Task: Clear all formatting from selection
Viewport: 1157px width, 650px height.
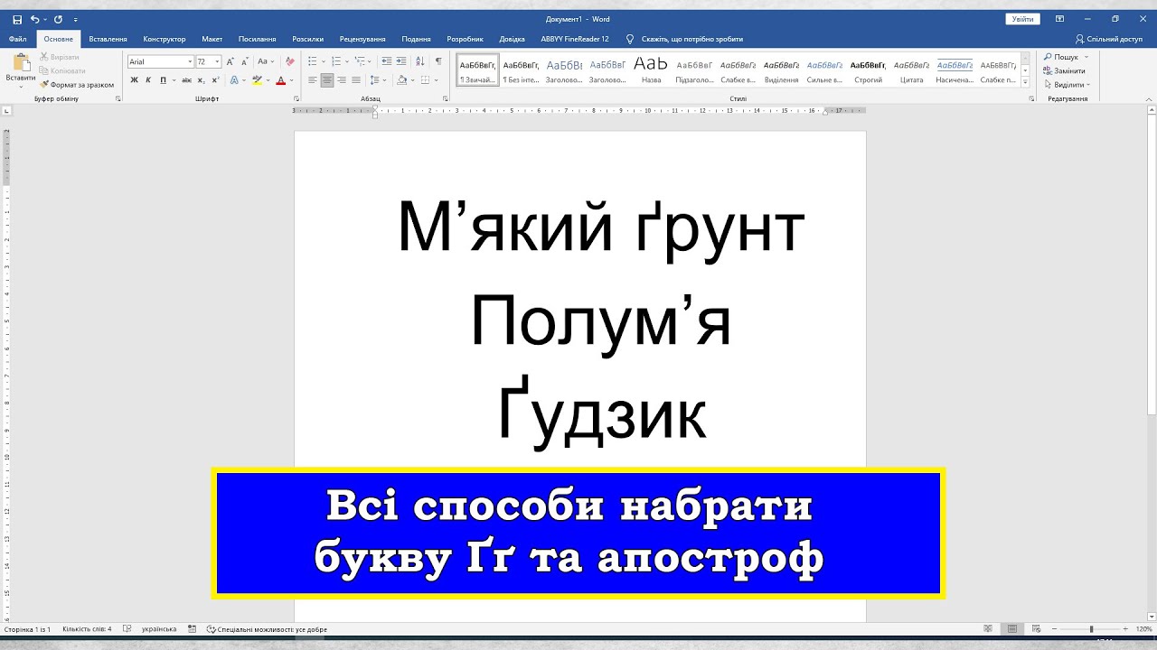Action: click(289, 61)
